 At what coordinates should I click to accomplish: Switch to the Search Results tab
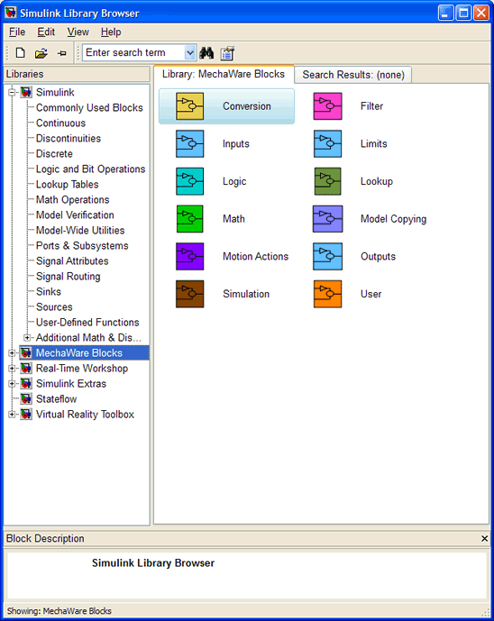(x=353, y=75)
